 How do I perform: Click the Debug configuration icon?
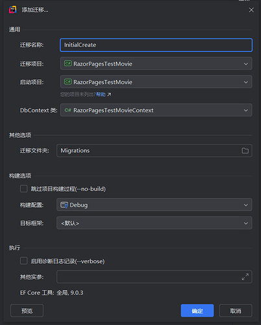point(64,205)
